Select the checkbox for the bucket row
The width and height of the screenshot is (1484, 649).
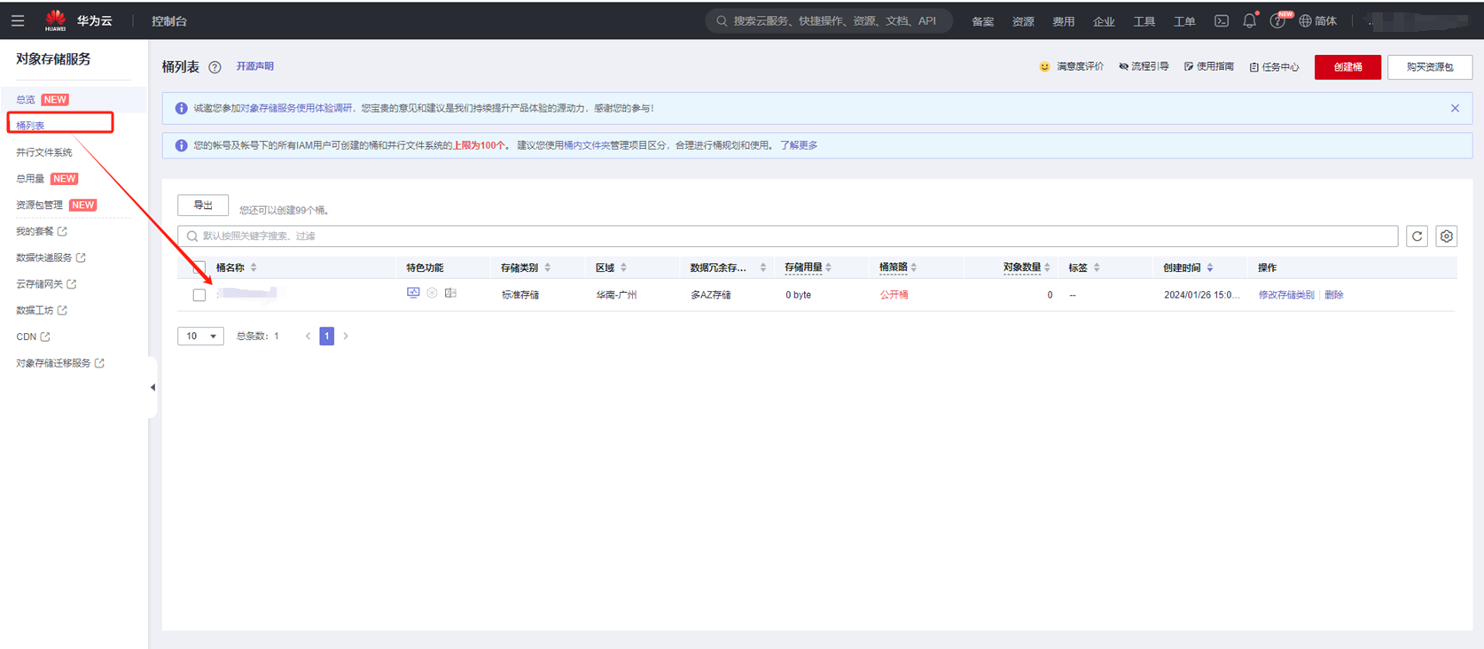pos(199,295)
